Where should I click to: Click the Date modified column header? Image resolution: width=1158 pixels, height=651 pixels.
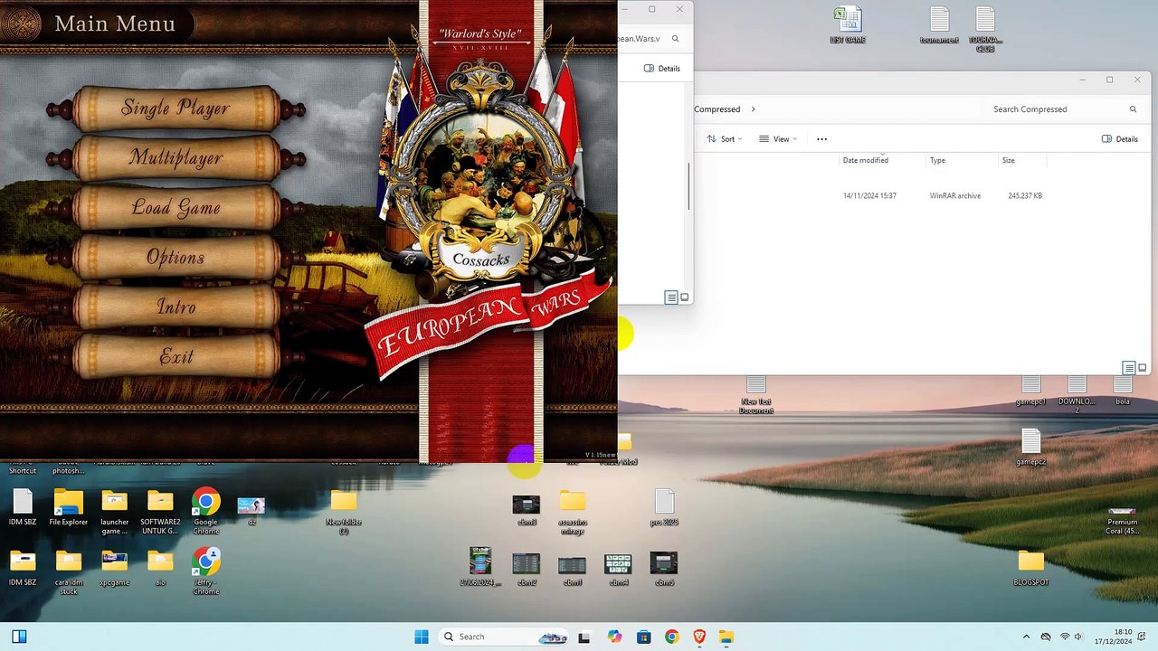click(x=866, y=160)
